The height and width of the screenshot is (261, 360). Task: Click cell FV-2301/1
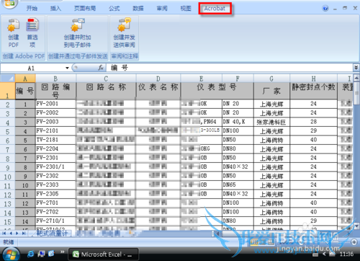click(x=55, y=167)
